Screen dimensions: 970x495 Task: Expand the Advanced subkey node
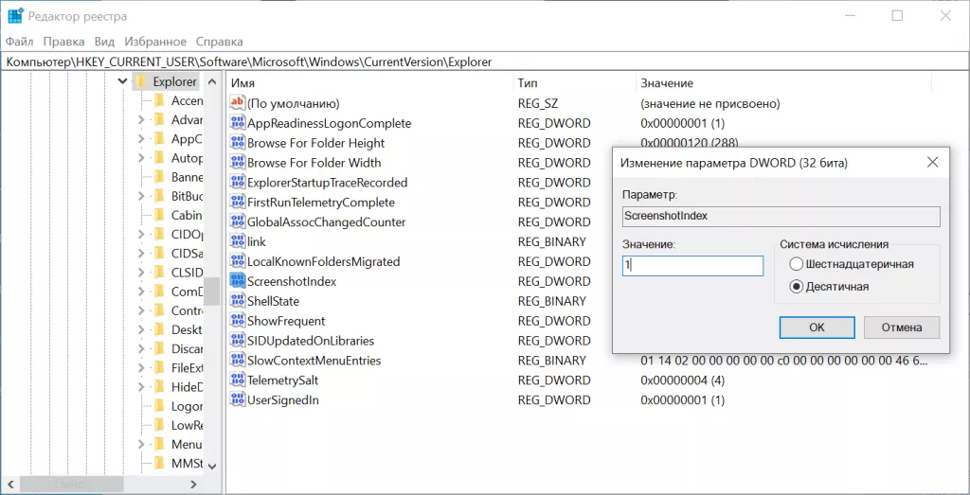click(x=141, y=120)
